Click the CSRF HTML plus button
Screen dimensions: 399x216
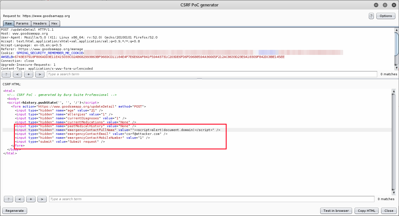point(31,199)
